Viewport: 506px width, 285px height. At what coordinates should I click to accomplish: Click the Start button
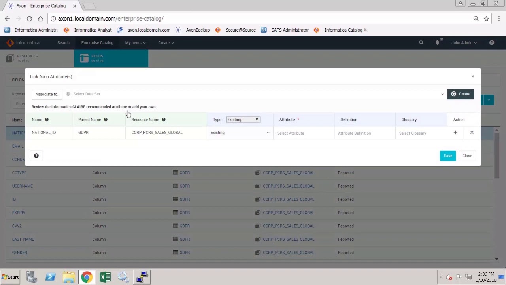click(x=10, y=277)
